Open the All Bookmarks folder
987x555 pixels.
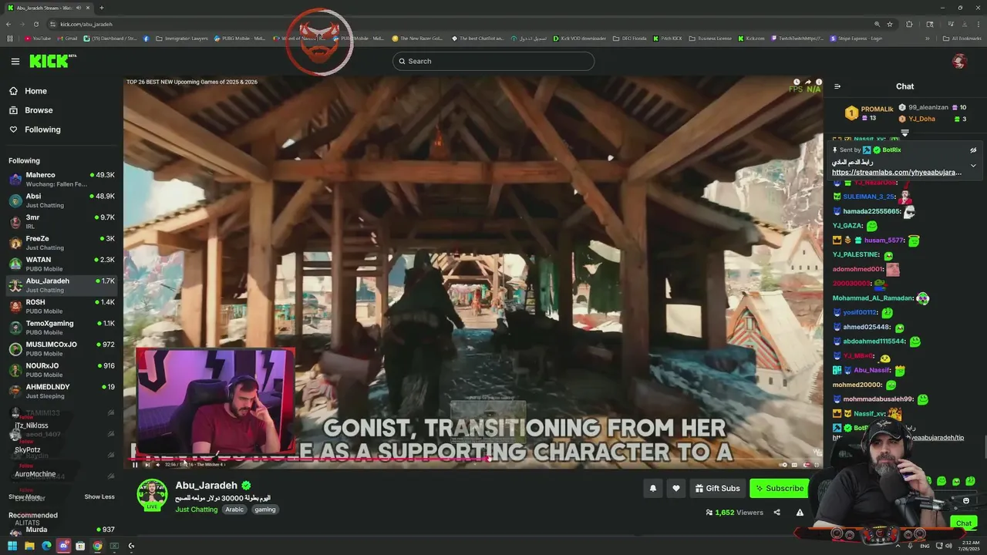(962, 39)
